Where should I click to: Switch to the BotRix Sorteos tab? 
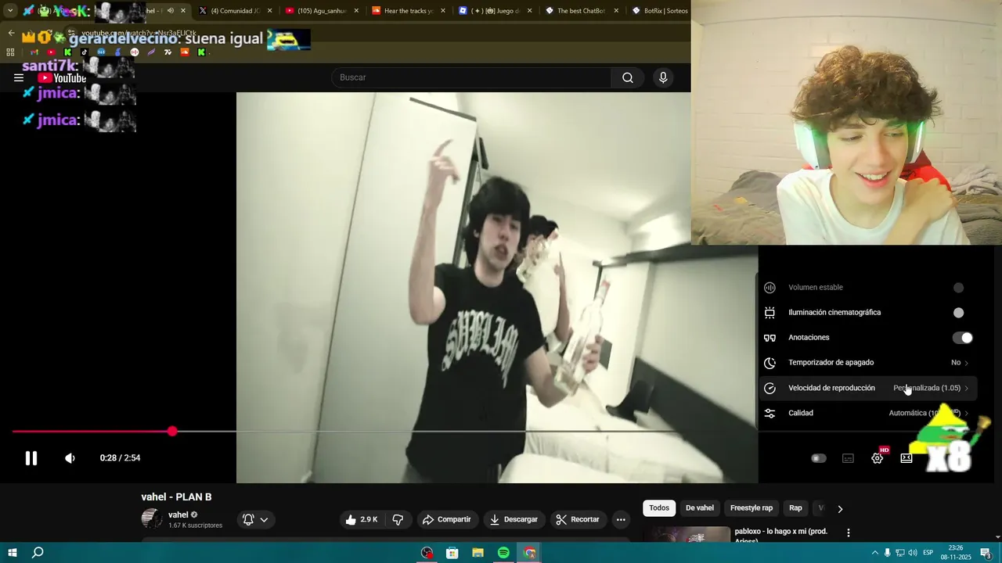tap(659, 11)
